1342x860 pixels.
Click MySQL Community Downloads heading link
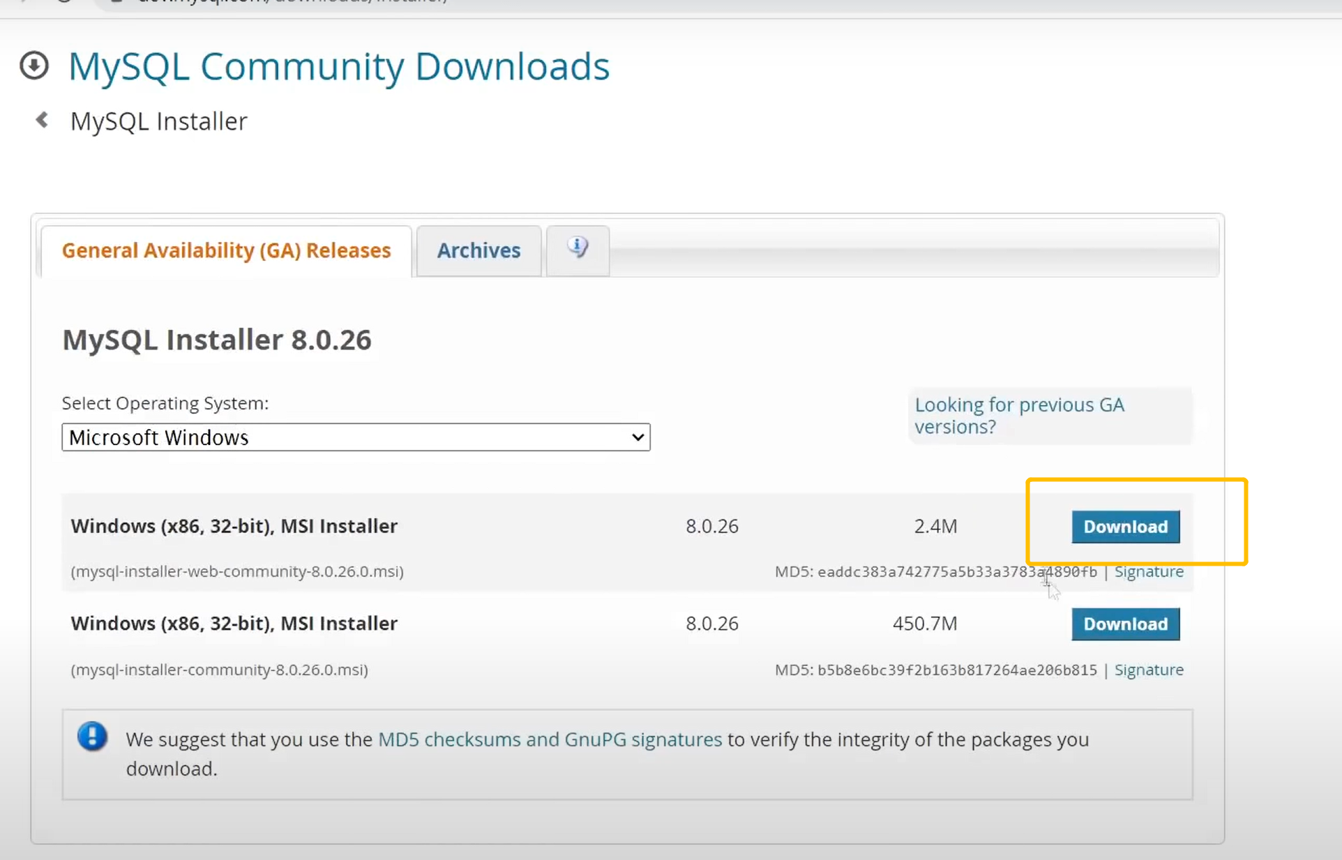point(339,66)
